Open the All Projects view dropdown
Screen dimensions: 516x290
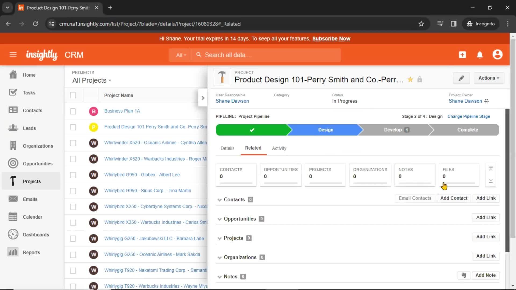tap(92, 80)
